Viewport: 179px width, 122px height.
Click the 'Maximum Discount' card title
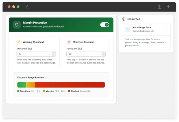83,42
